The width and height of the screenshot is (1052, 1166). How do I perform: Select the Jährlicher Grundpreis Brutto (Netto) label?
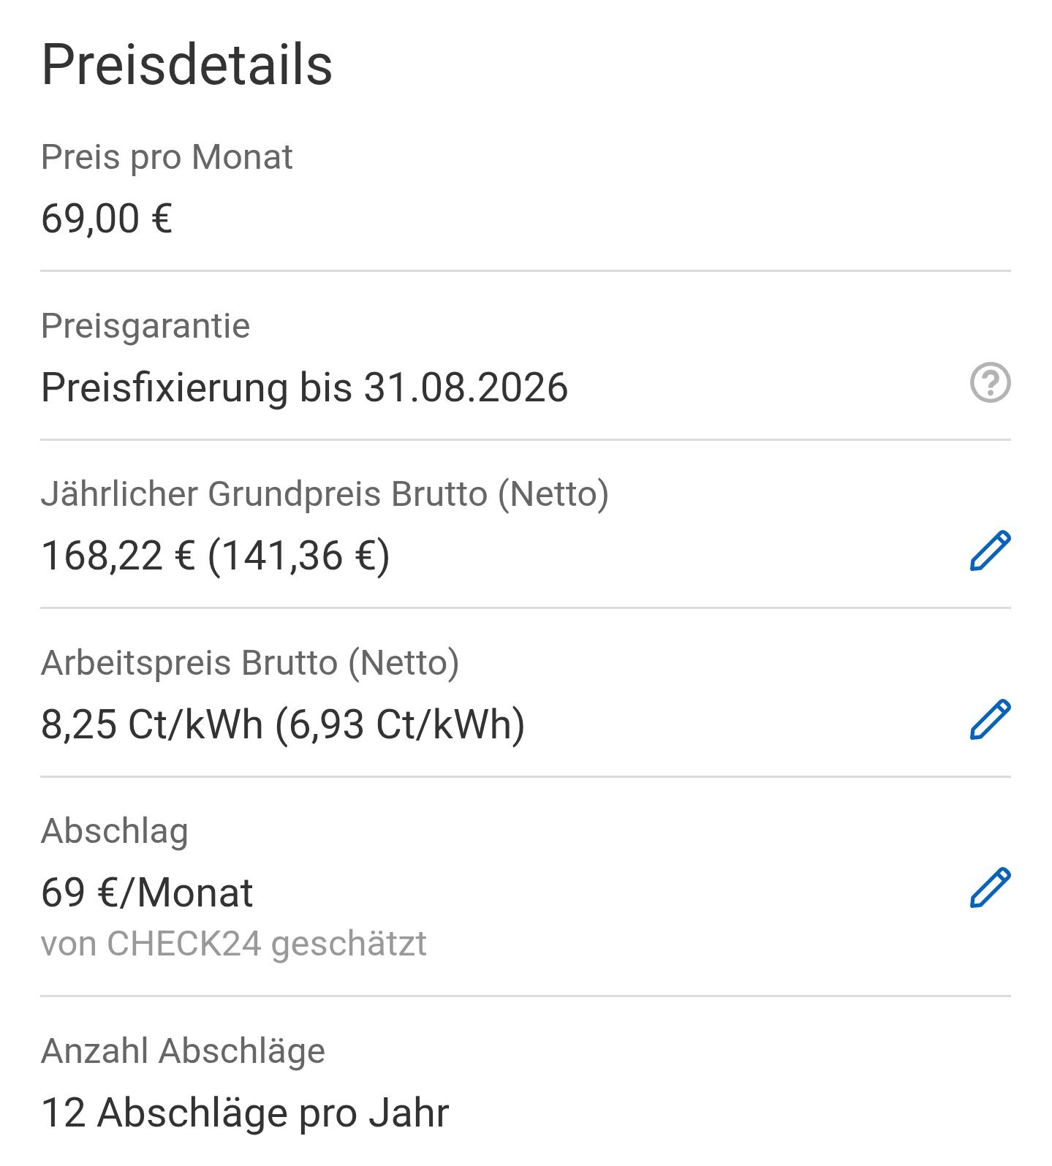click(325, 494)
